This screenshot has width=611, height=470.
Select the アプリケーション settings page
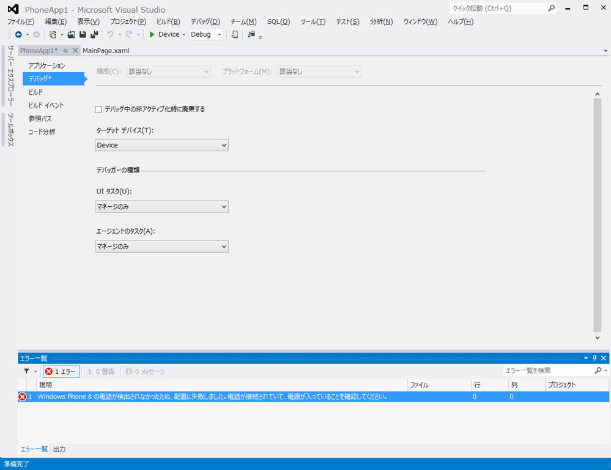(46, 65)
